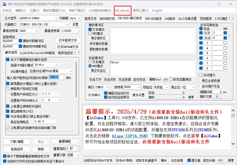Switch to the EEPROM文件 tab

[x=107, y=19]
